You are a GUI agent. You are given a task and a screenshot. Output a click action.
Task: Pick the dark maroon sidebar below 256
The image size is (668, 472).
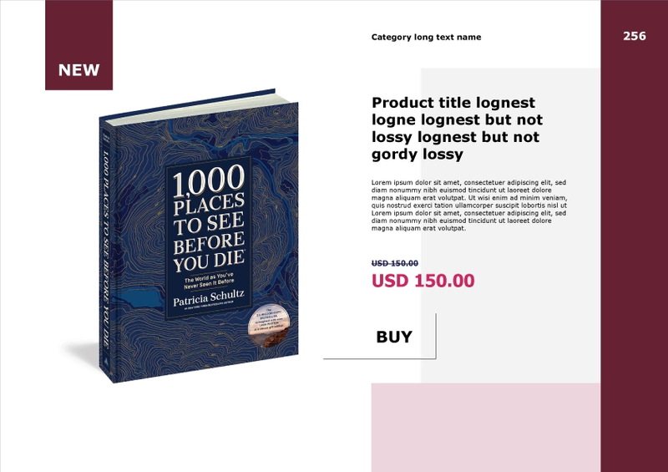click(x=634, y=256)
